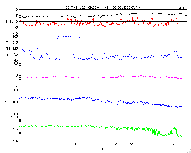Screen dimensions: 191x153
Task: Click the '1e+5' temperature tick value
Action: tap(15, 129)
